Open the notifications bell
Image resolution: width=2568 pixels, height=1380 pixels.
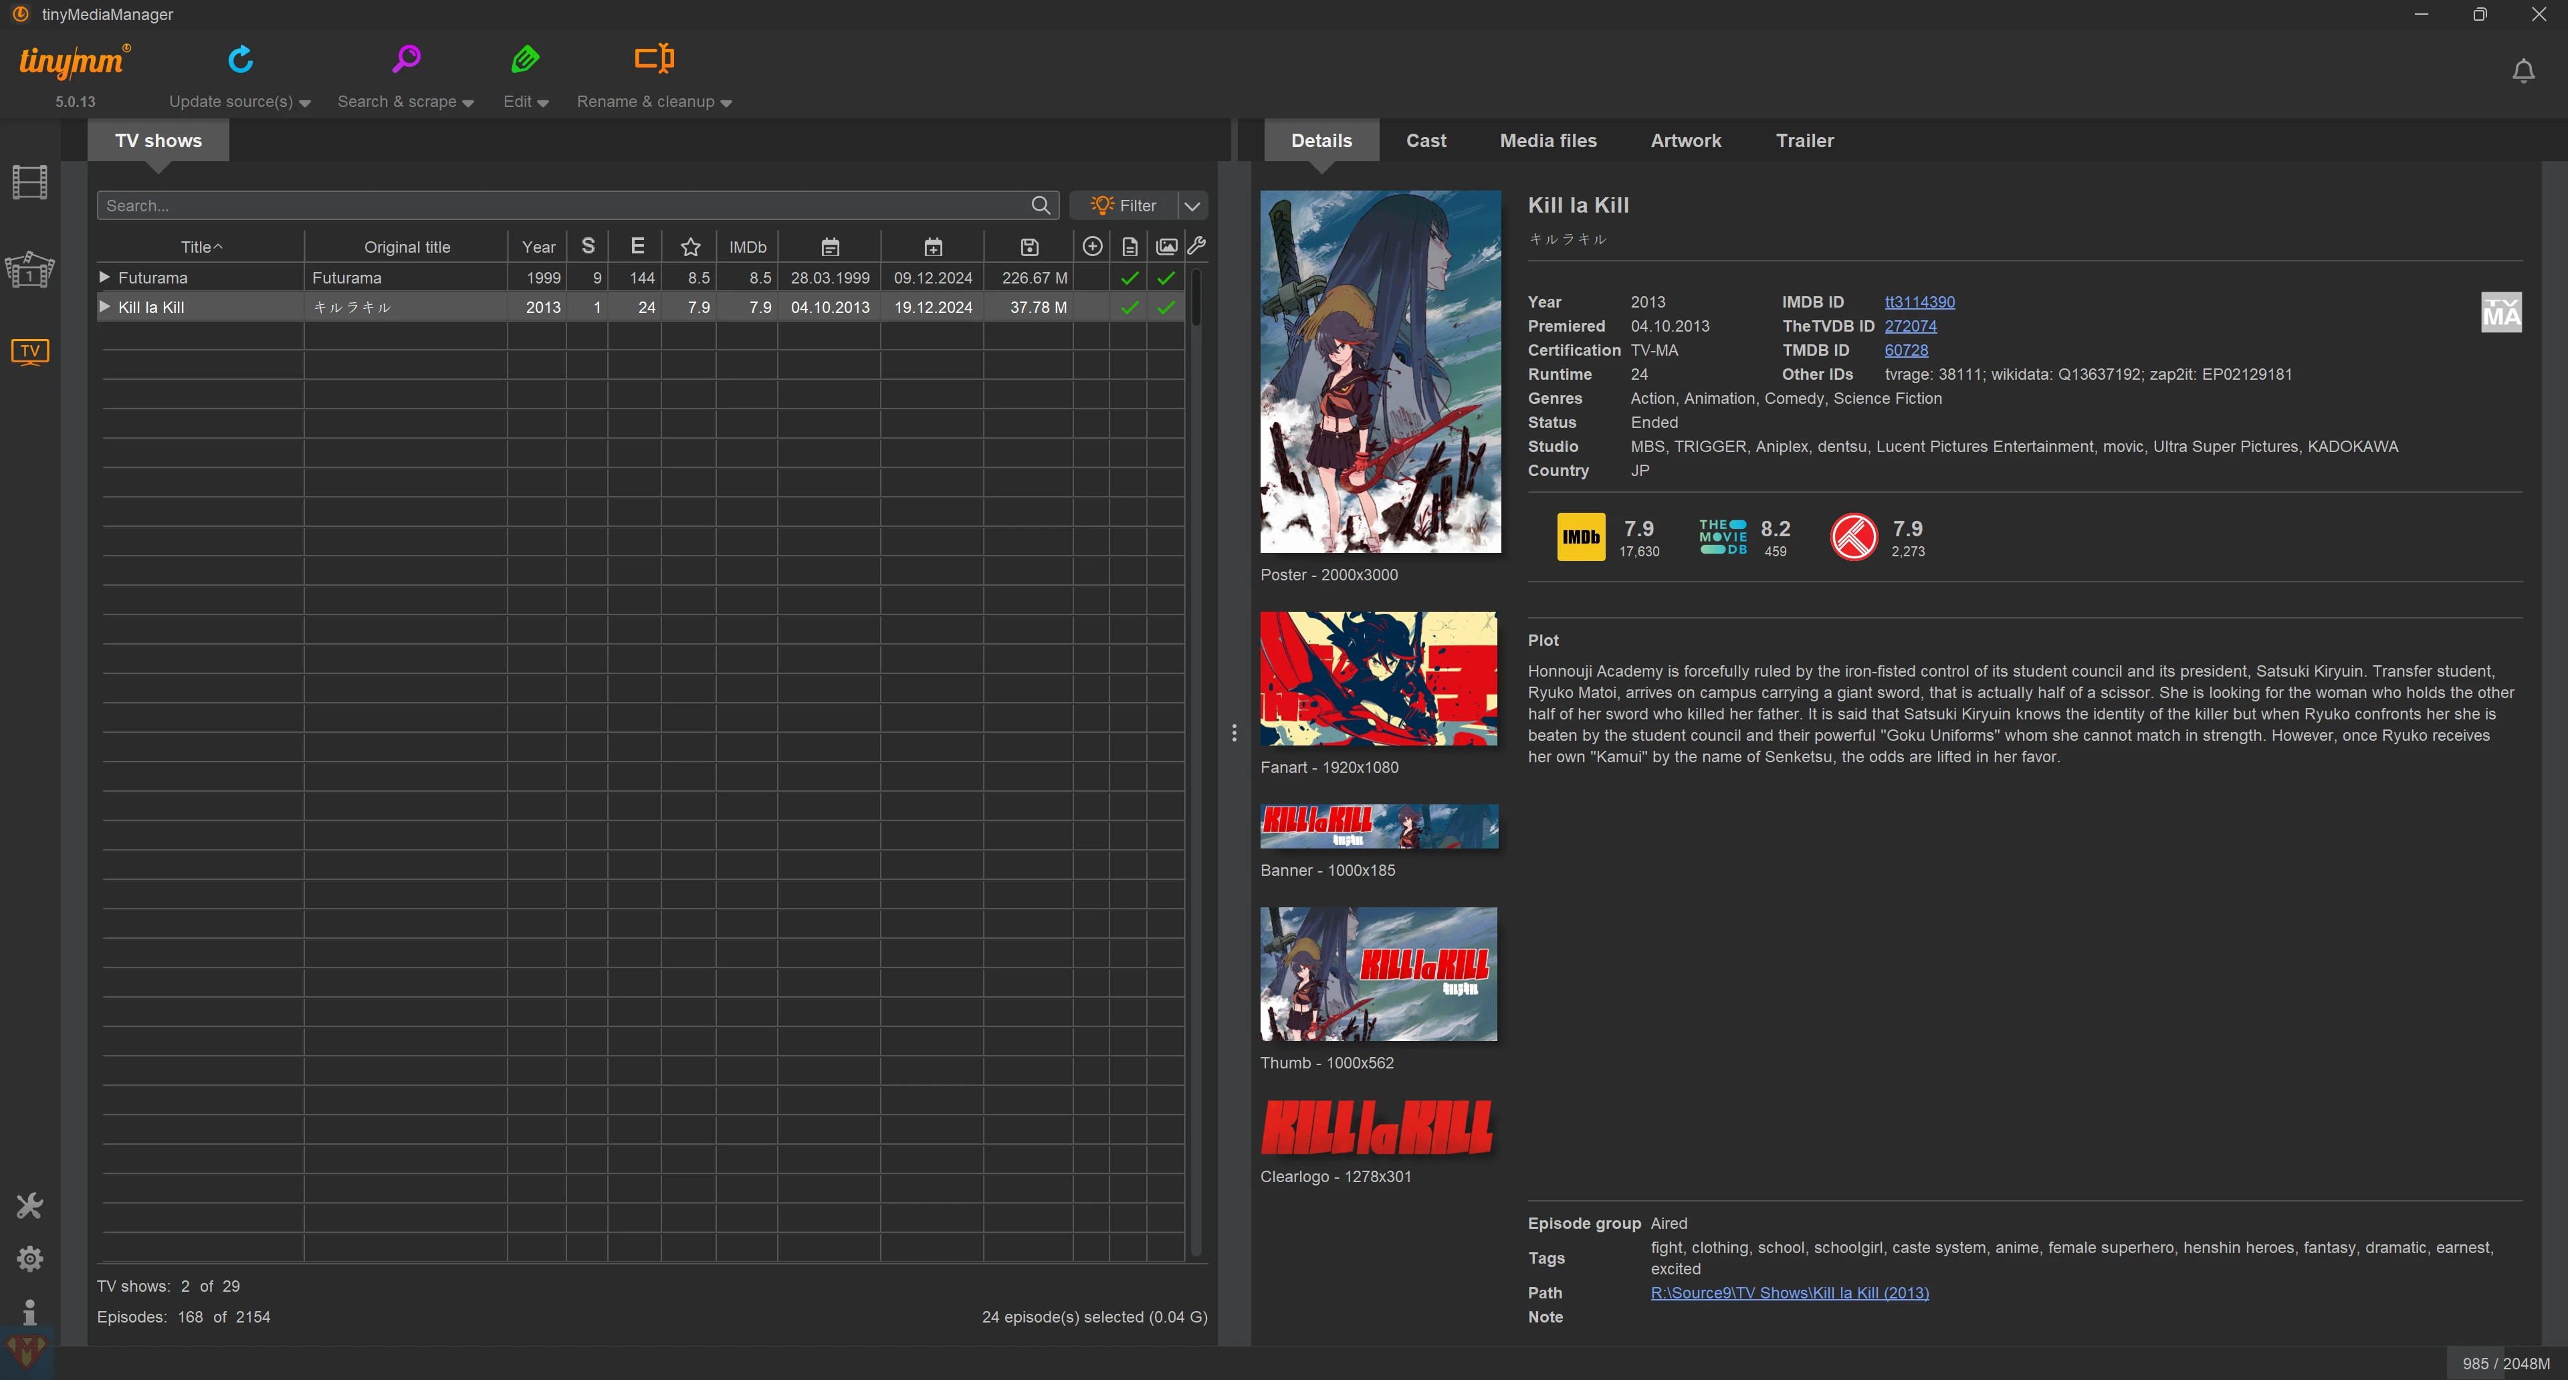tap(2523, 72)
